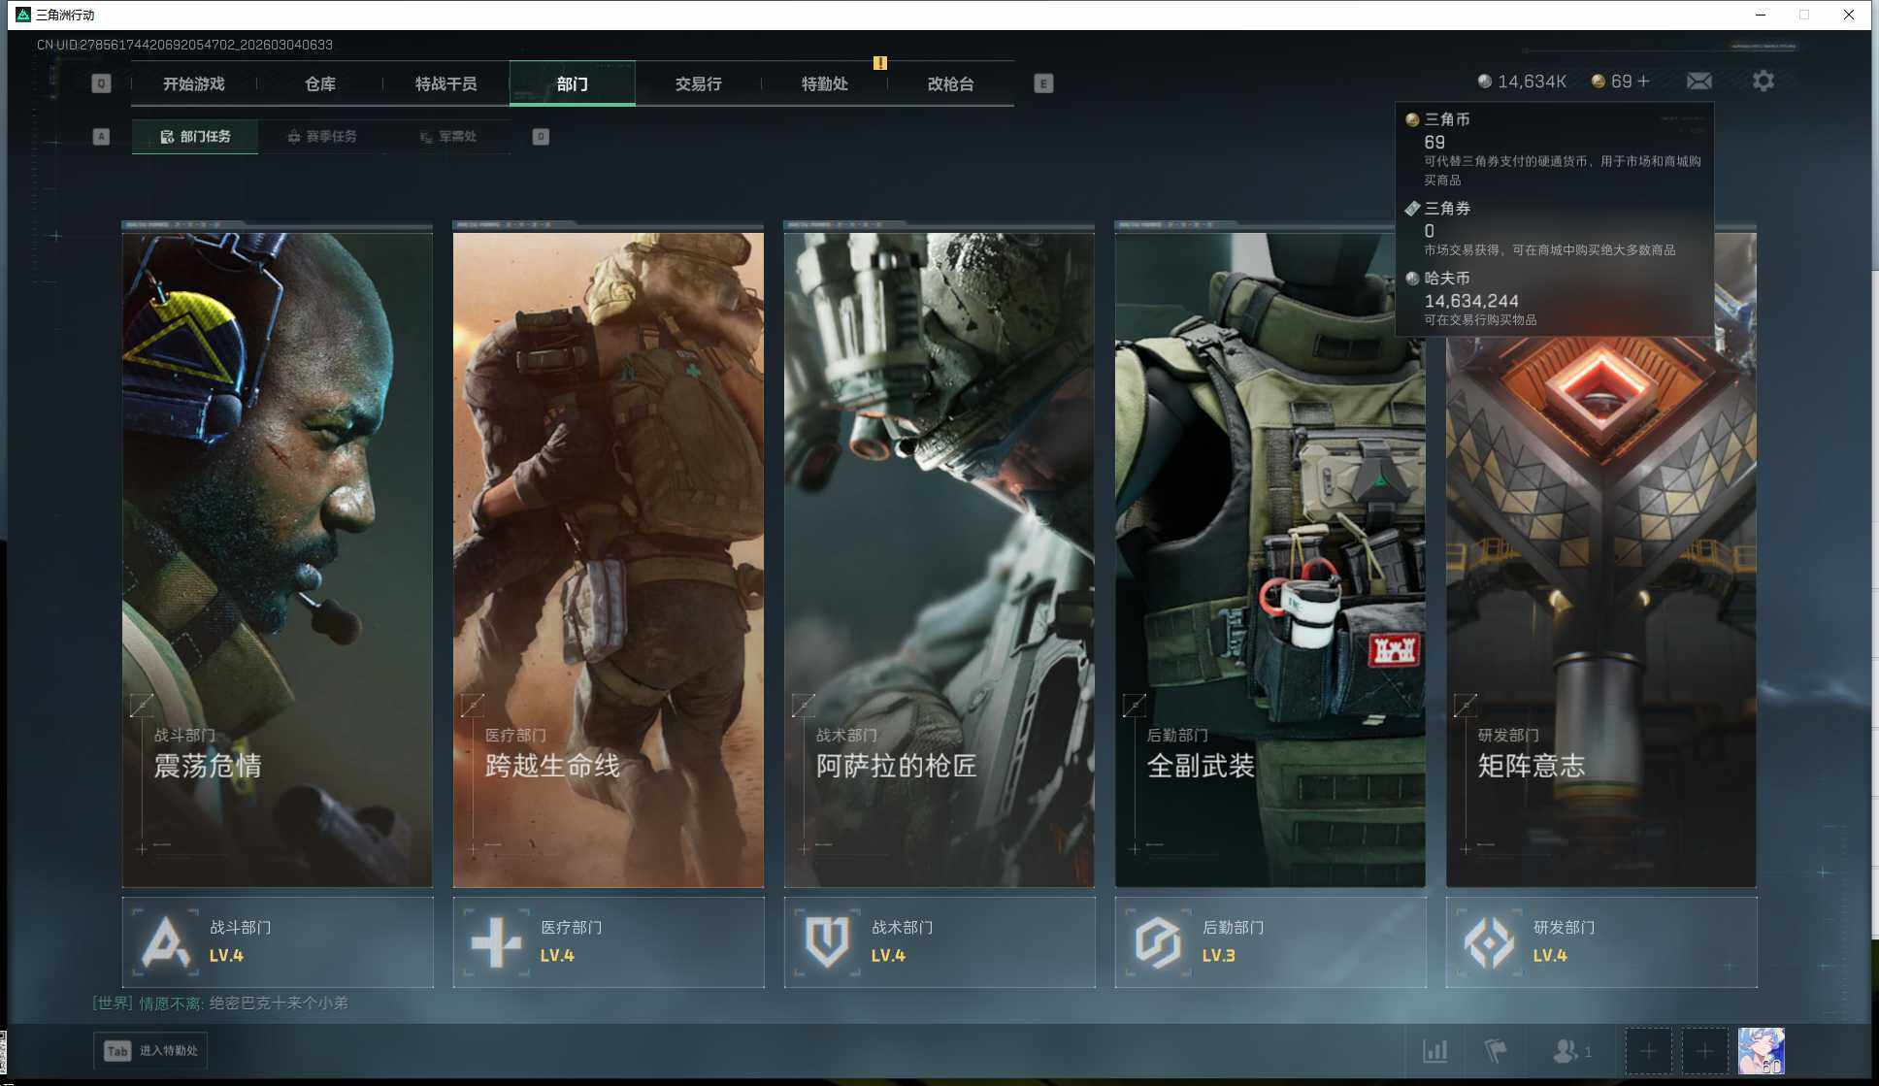
Task: Click the 战斗部门 emblem icon
Action: click(x=165, y=941)
